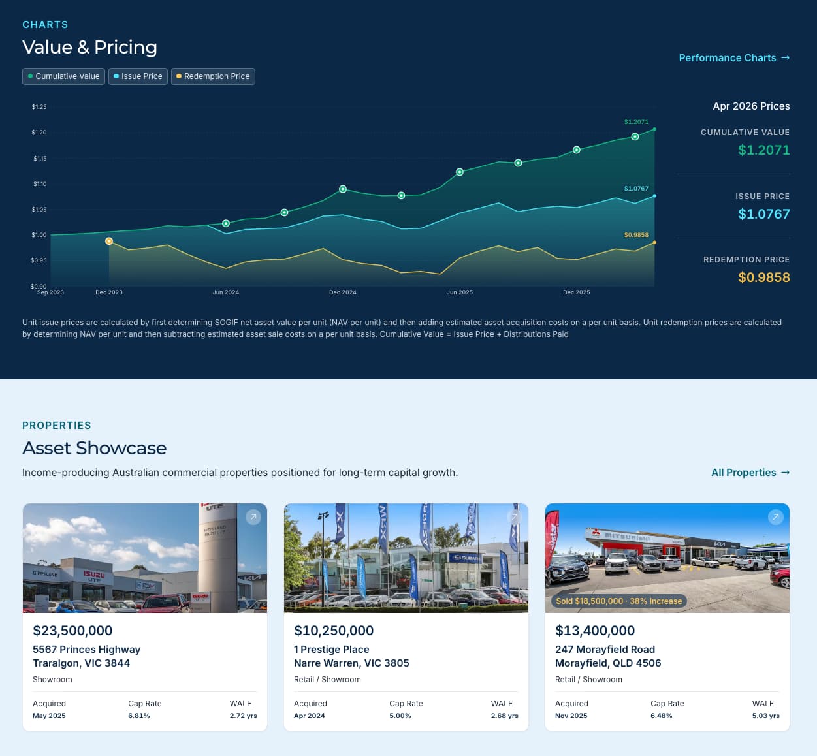The height and width of the screenshot is (756, 817).
Task: Click the Sold $18,500,000 · 38% Increase badge
Action: point(618,601)
